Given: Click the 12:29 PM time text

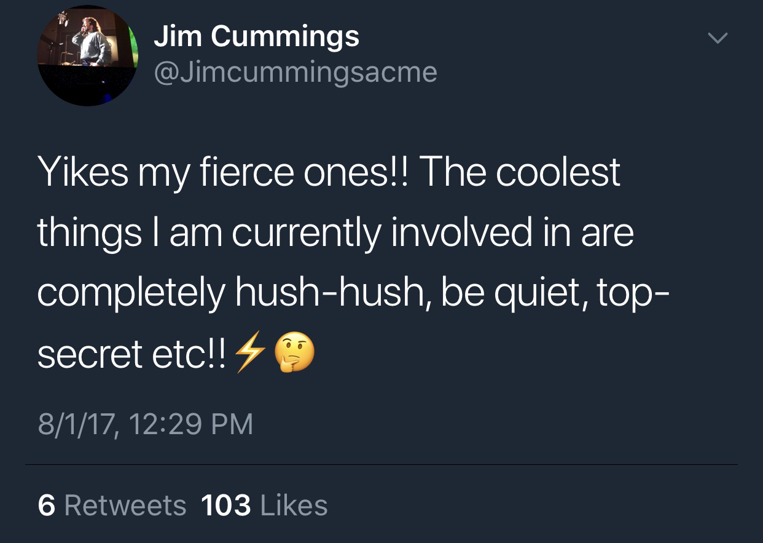Looking at the screenshot, I should pyautogui.click(x=192, y=424).
